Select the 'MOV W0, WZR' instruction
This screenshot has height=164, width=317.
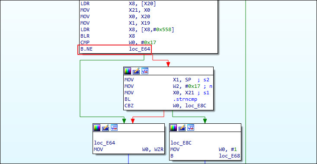coord(128,150)
